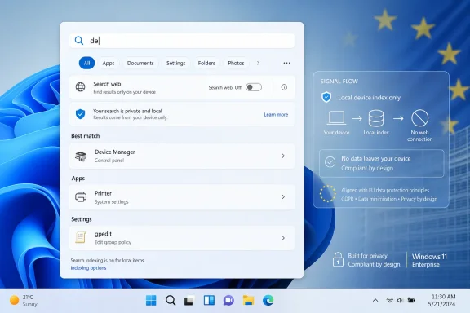Click the "No web connection" blocked icon
This screenshot has height=313, width=470.
pyautogui.click(x=420, y=118)
